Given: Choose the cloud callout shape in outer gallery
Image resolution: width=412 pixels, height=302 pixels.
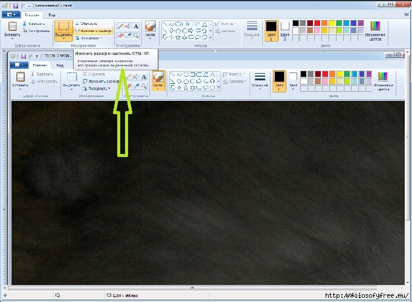Looking at the screenshot, I should pos(204,37).
